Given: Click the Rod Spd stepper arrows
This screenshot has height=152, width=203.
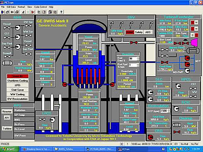Looking at the screenshot, I should click(x=138, y=65).
